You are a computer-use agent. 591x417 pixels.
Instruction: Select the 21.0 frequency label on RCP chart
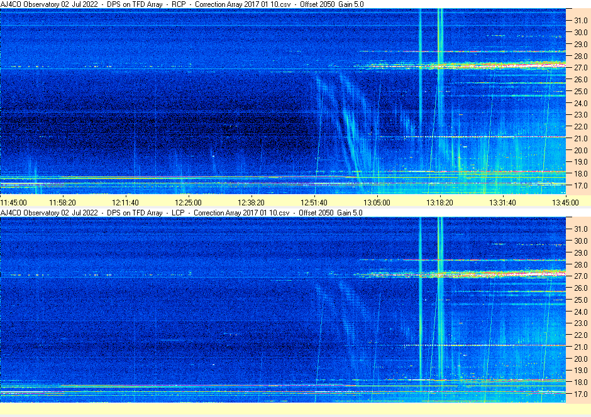[581, 139]
